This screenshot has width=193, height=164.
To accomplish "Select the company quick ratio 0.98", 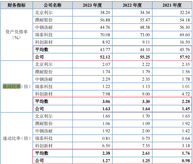I will [186, 161].
